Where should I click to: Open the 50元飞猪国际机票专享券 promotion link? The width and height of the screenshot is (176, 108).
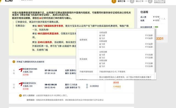pyautogui.click(x=50, y=26)
